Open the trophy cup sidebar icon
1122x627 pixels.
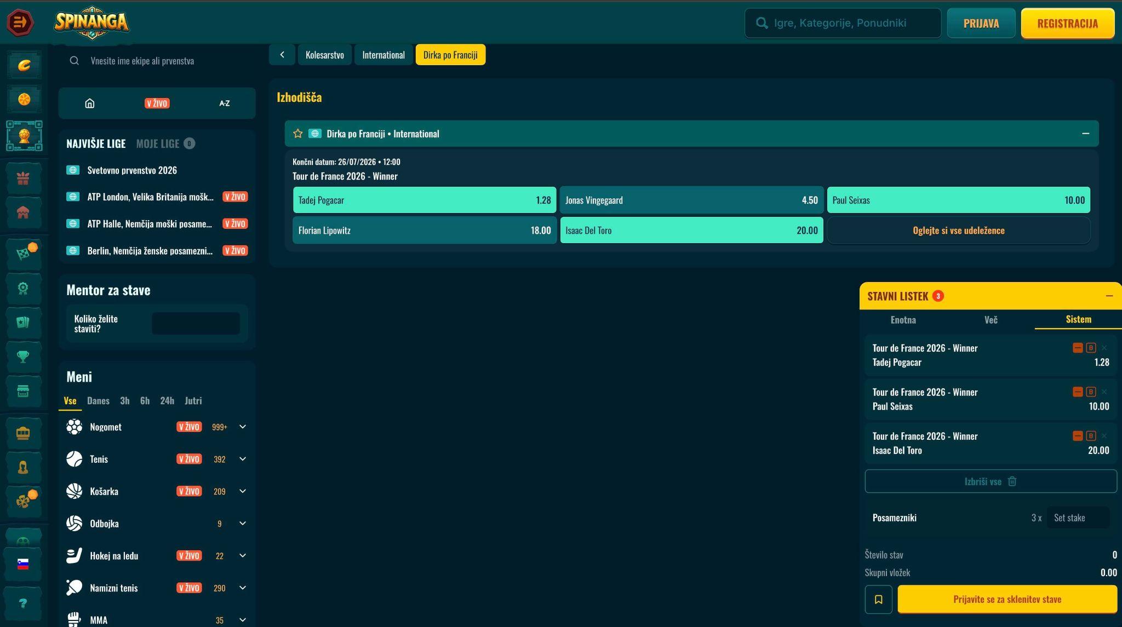click(23, 356)
